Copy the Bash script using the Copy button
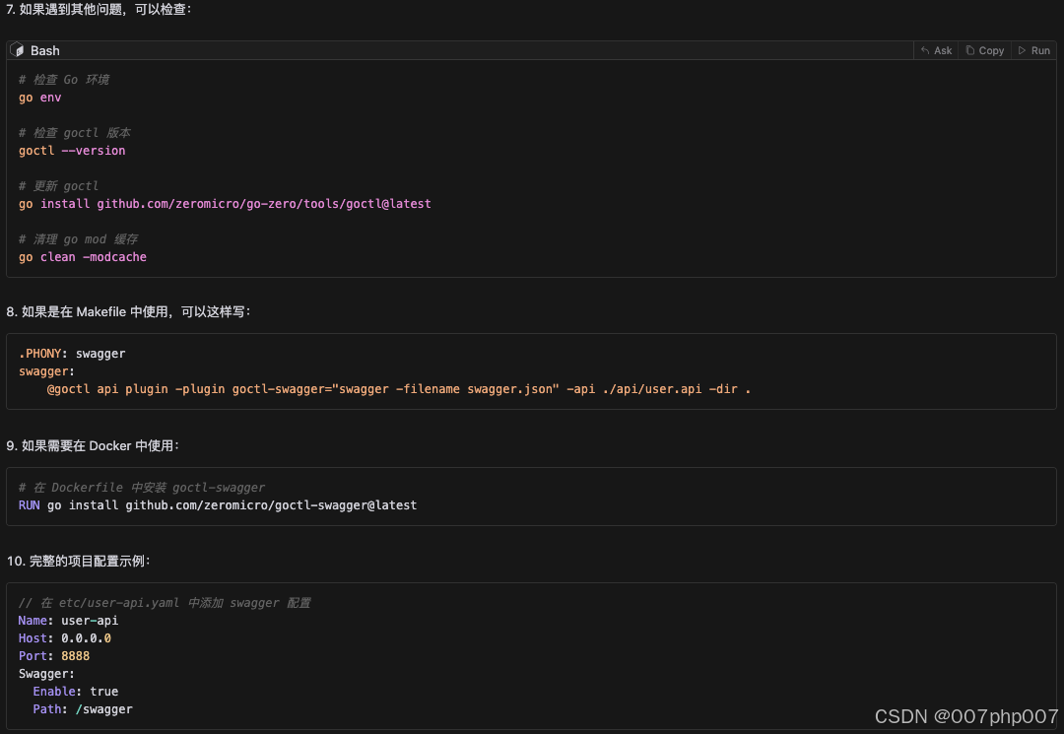Viewport: 1064px width, 734px height. point(984,50)
